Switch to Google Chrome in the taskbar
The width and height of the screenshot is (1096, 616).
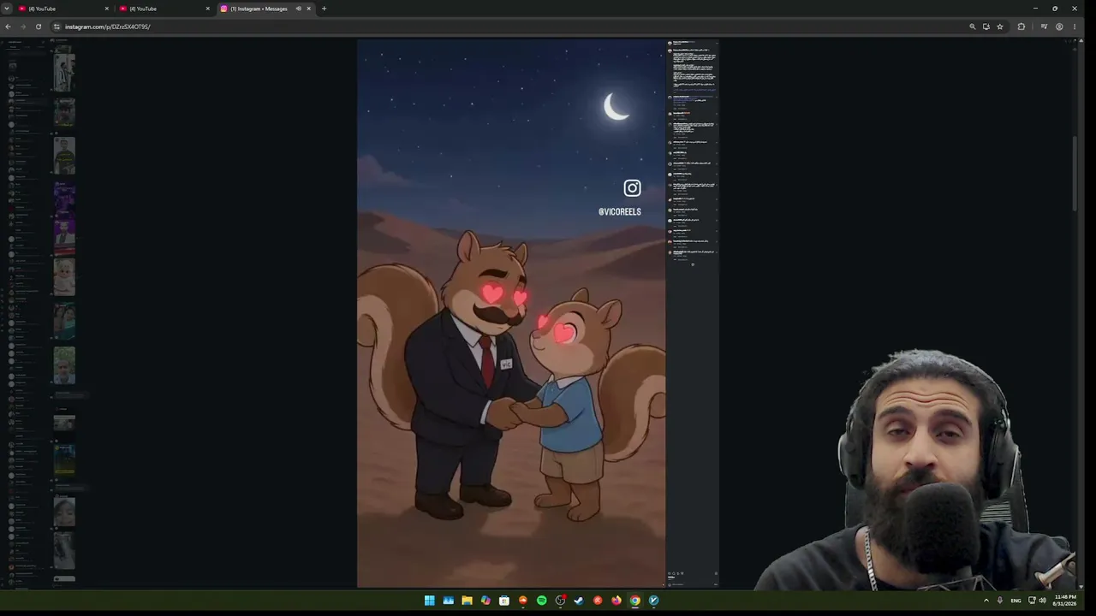coord(635,601)
